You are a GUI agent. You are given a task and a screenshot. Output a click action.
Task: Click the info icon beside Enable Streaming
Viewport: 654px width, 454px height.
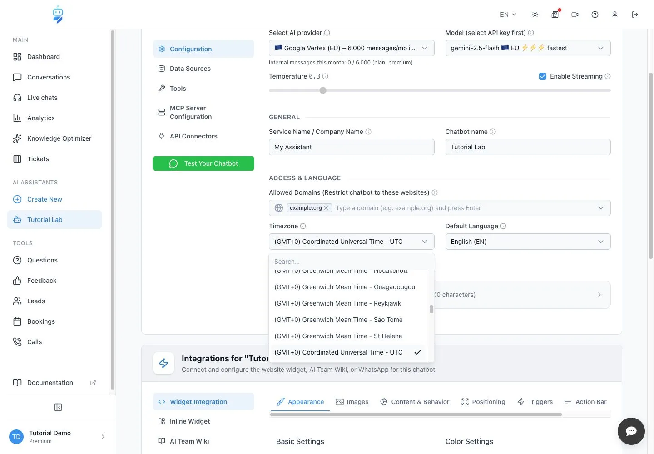608,76
